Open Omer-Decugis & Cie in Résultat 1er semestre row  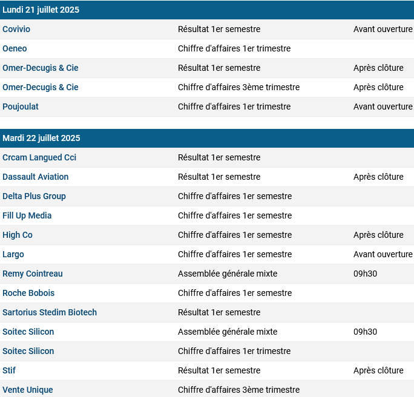(x=41, y=68)
